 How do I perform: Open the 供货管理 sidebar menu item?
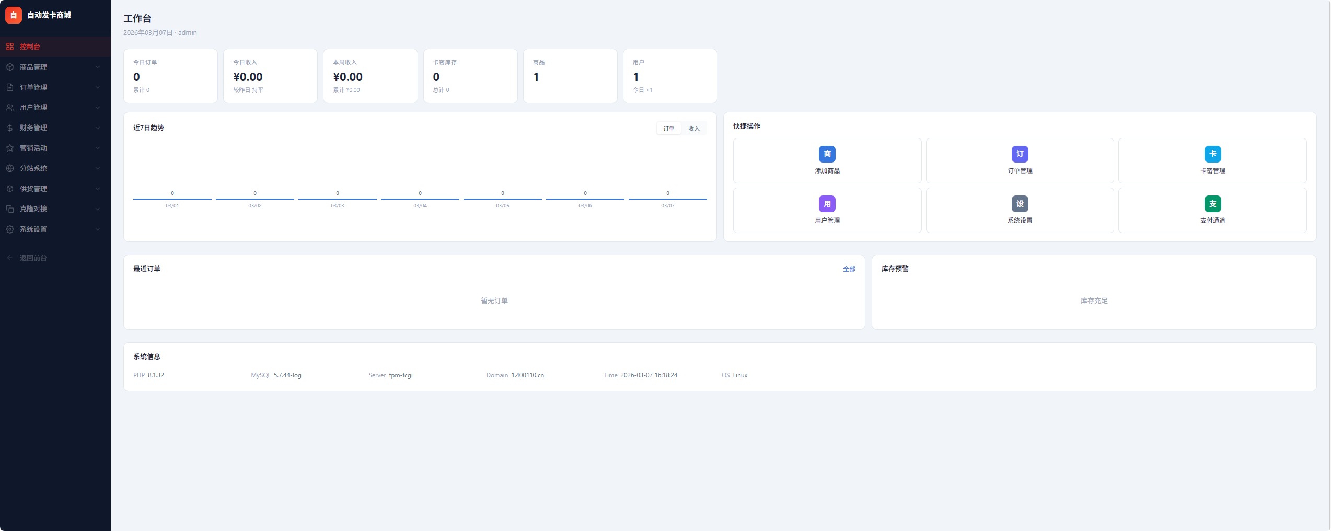pyautogui.click(x=33, y=189)
